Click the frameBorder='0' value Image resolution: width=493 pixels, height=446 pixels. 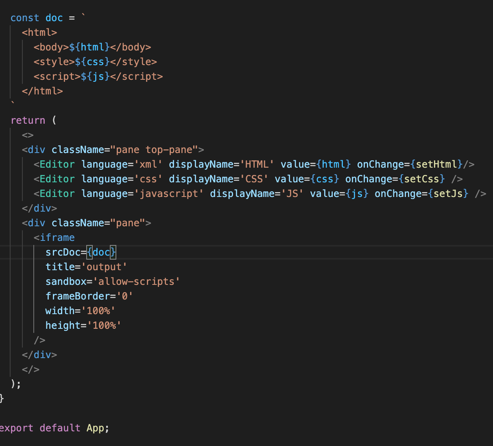point(125,296)
